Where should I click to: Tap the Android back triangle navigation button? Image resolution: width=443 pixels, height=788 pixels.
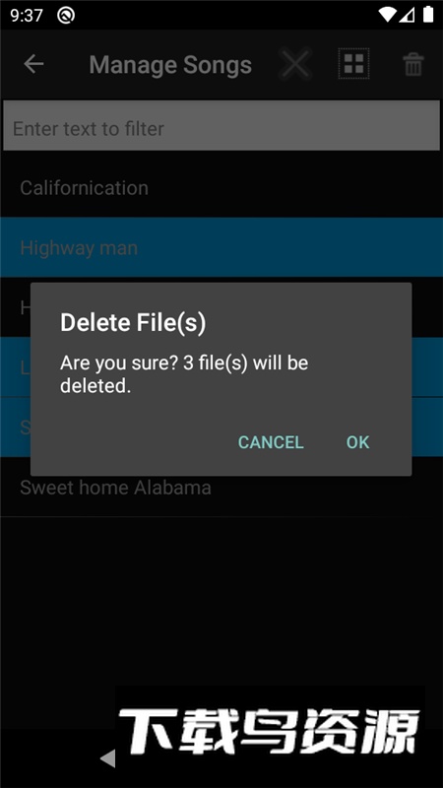pyautogui.click(x=107, y=758)
